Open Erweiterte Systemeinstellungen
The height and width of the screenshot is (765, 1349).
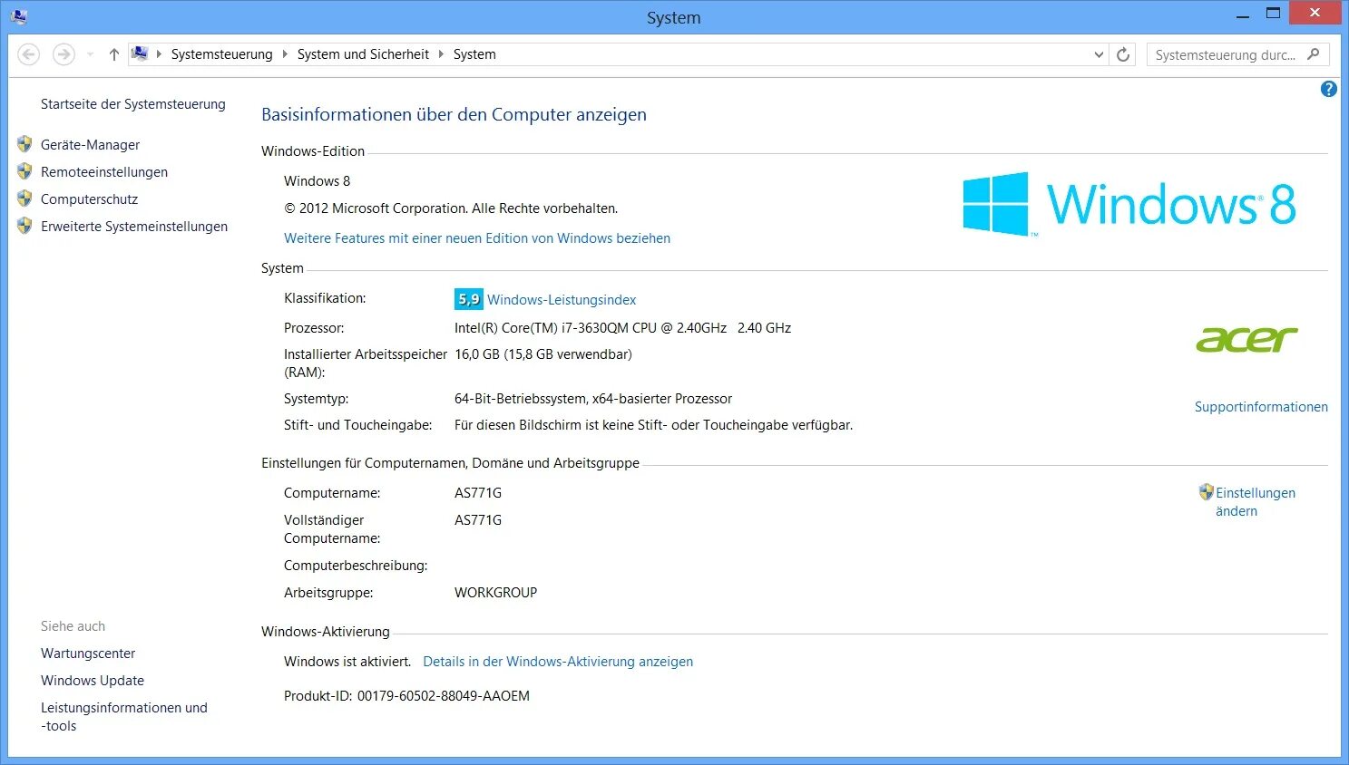[134, 227]
